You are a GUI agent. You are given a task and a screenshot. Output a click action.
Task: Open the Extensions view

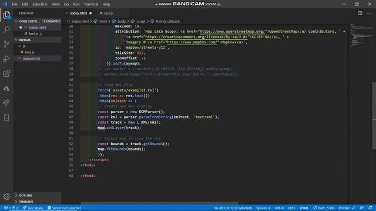click(6, 73)
